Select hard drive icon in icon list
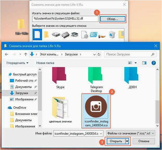This screenshot has height=150, width=162. click(56, 35)
